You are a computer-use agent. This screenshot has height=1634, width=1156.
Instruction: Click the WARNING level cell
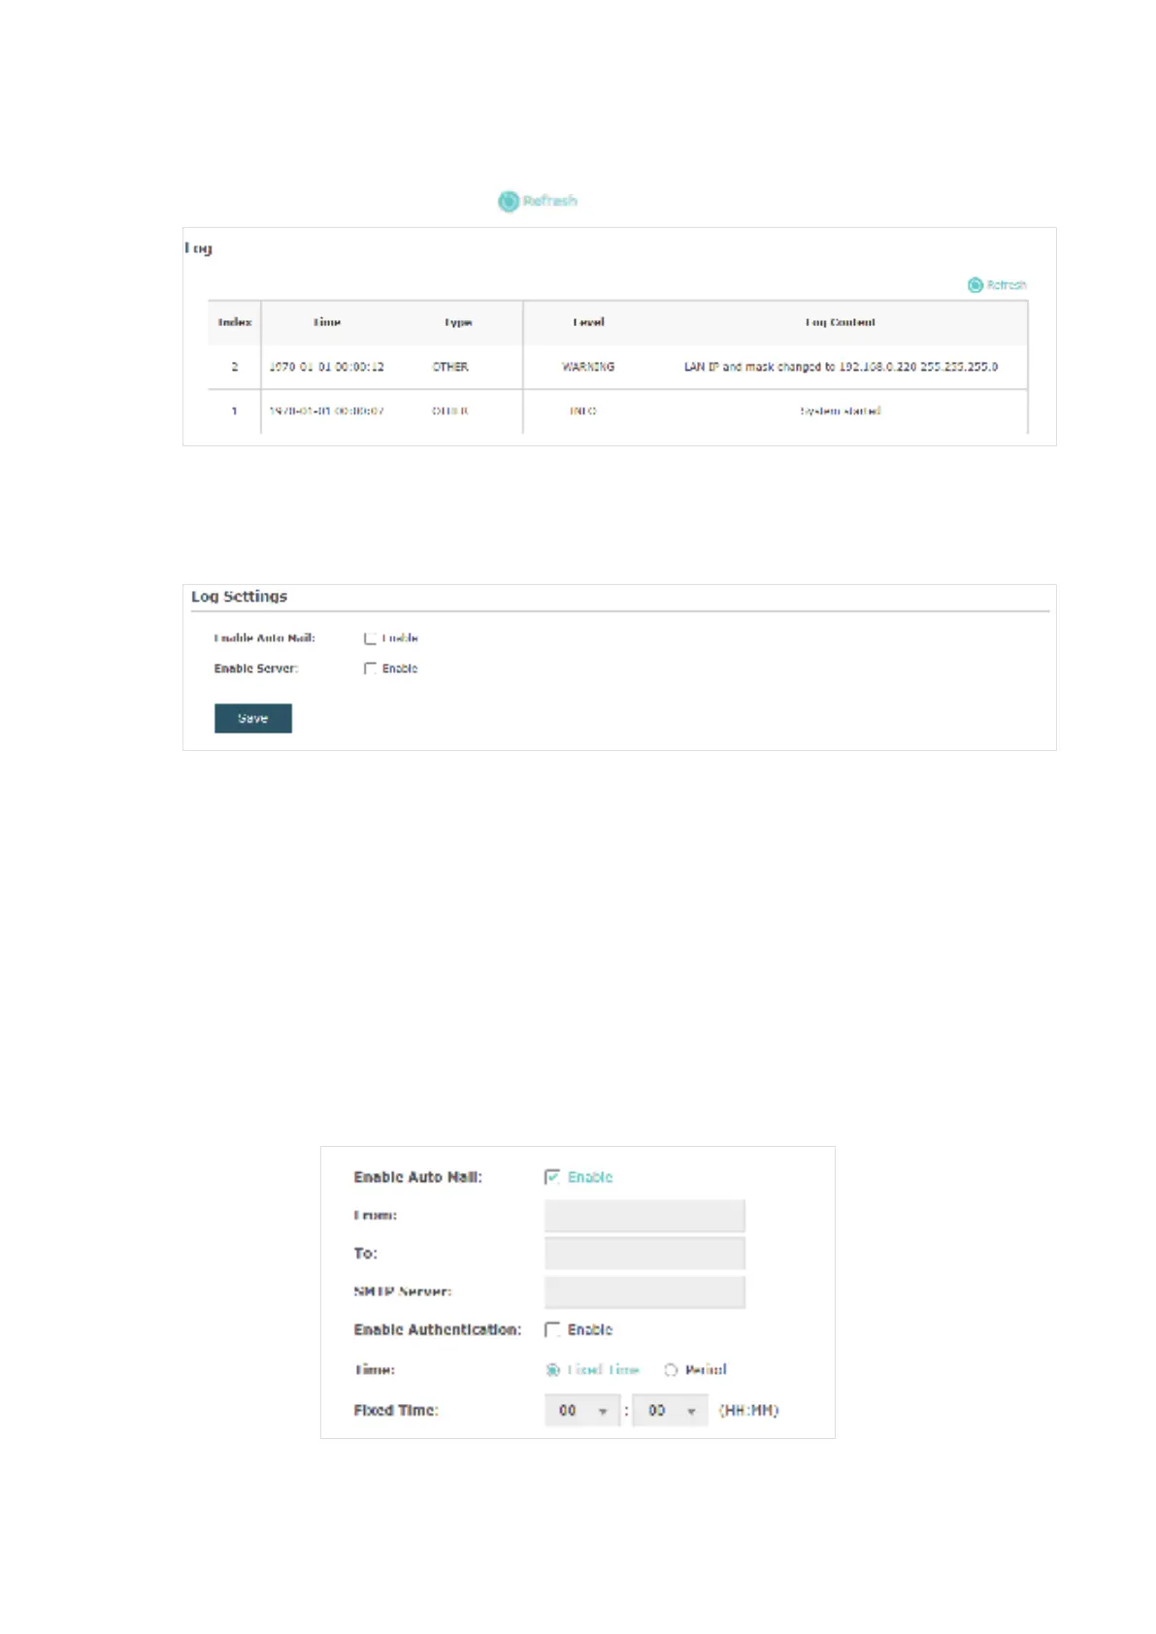click(588, 367)
